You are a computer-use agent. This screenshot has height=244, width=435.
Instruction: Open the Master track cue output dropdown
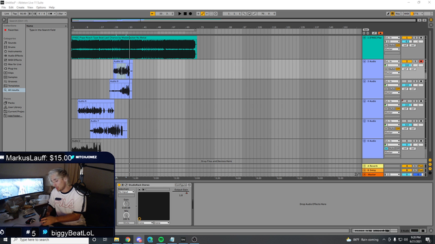pyautogui.click(x=392, y=175)
